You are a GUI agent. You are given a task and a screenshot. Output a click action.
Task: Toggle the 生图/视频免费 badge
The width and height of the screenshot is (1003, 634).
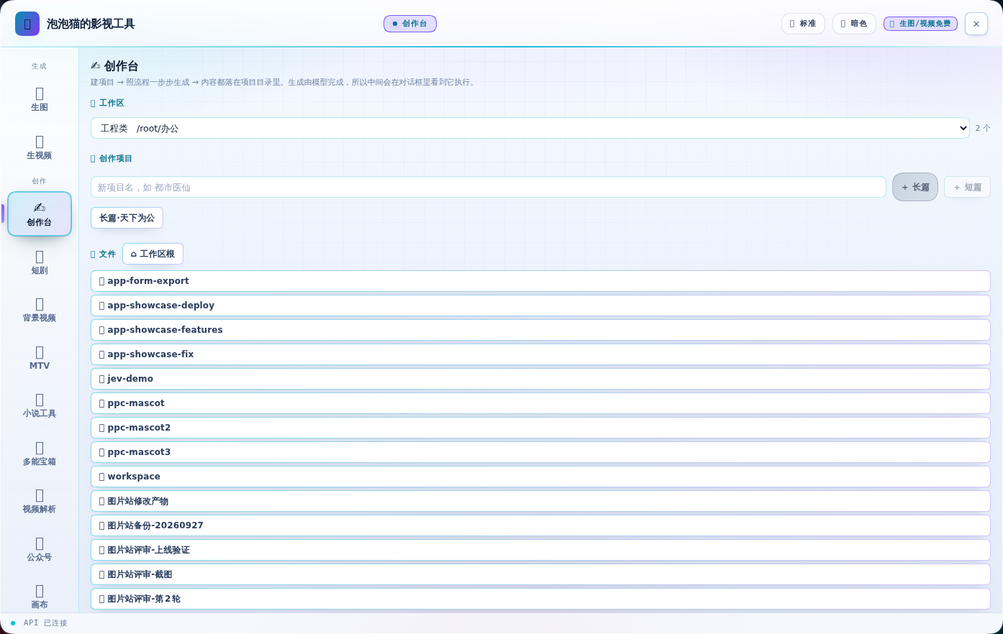pos(920,24)
